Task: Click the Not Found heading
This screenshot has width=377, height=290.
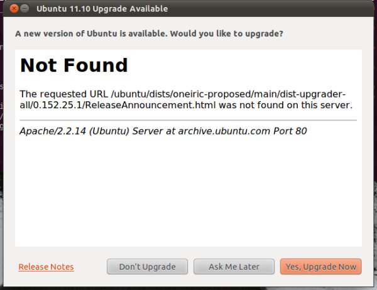Action: [x=74, y=65]
